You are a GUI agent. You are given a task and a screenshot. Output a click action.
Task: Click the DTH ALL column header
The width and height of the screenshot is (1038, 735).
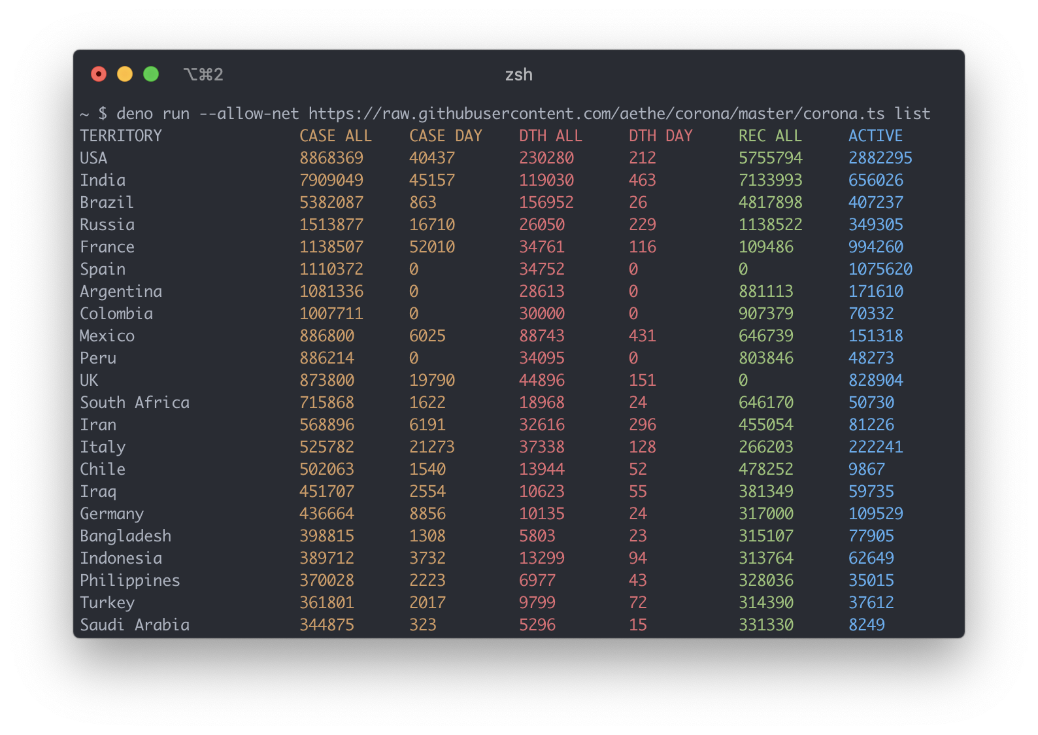click(x=550, y=136)
